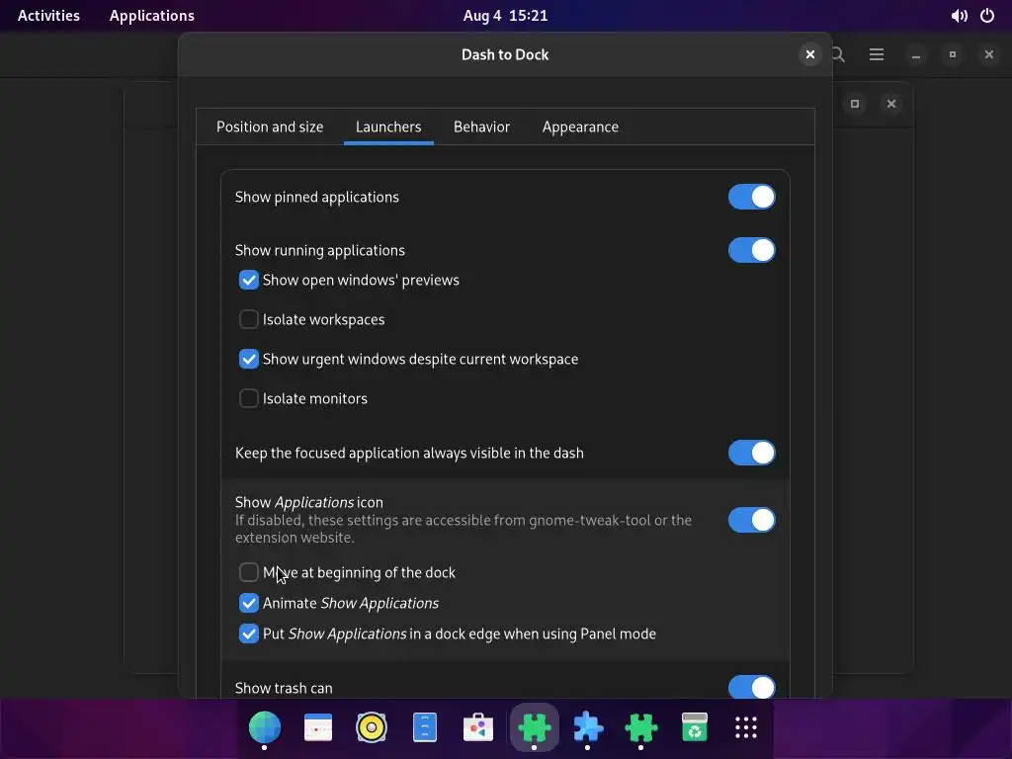Toggle Show pinned applications switch
This screenshot has height=759, width=1012.
tap(751, 197)
